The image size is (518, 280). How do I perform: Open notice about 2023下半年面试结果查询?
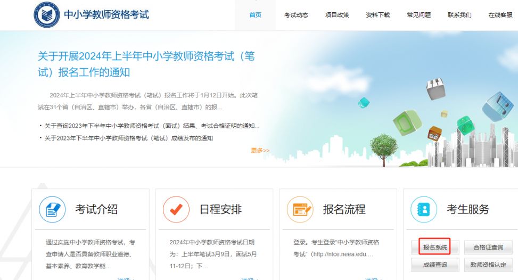point(152,126)
